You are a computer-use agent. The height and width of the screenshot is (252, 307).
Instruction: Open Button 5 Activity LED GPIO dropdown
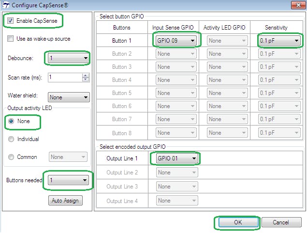227,93
